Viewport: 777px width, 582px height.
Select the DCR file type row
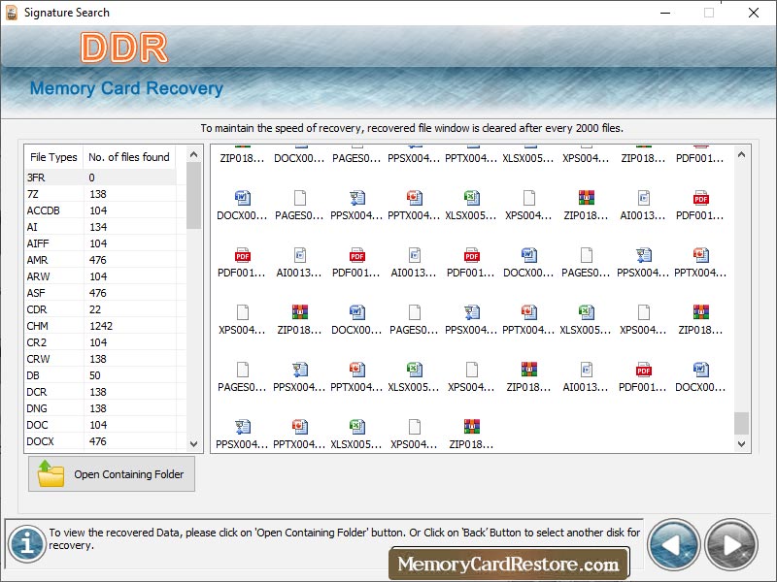click(x=101, y=392)
